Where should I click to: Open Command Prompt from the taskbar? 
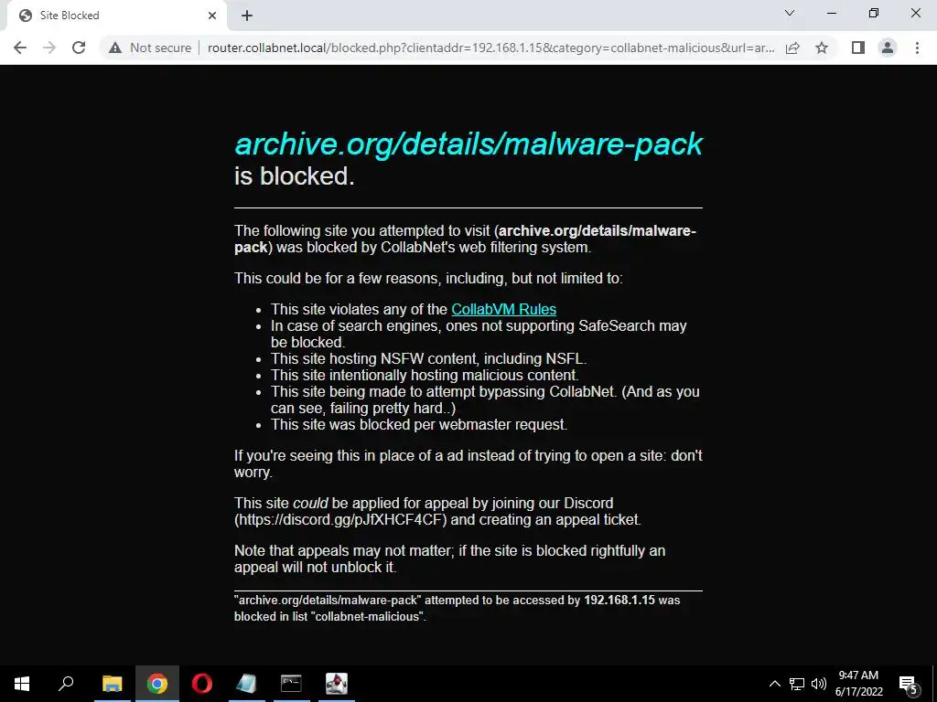pyautogui.click(x=291, y=684)
